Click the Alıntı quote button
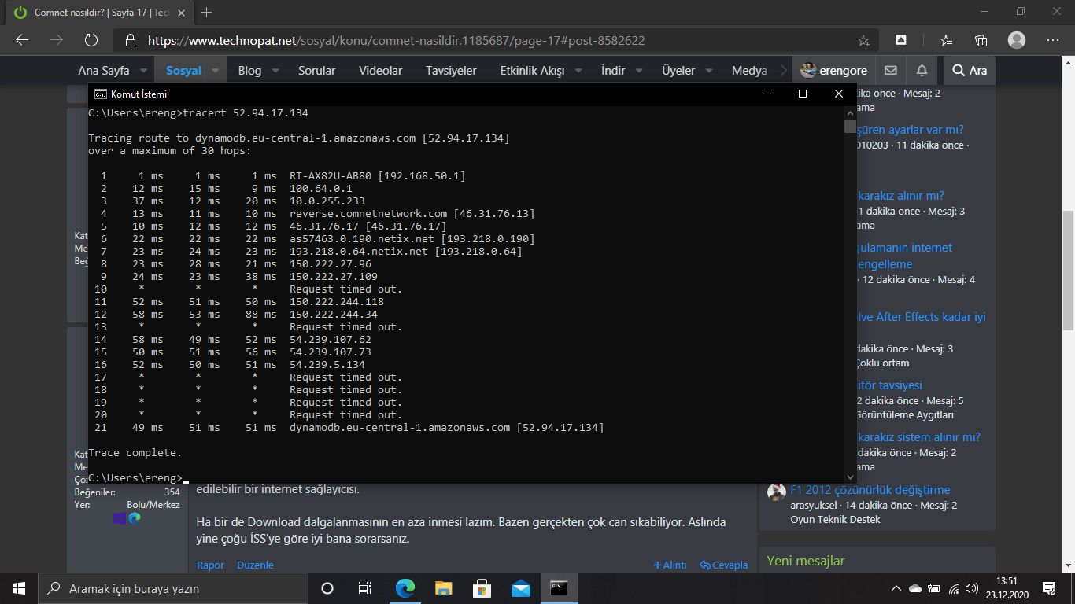 [670, 565]
